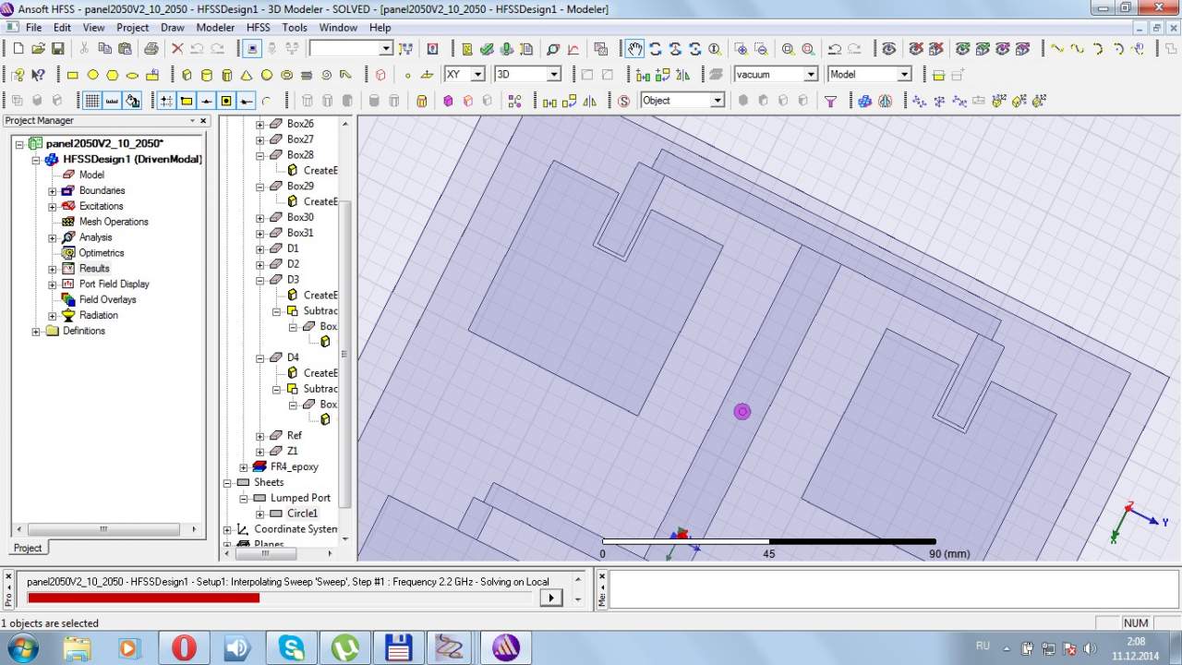This screenshot has height=665, width=1182.
Task: Open the vacuum material dropdown
Action: 811,75
